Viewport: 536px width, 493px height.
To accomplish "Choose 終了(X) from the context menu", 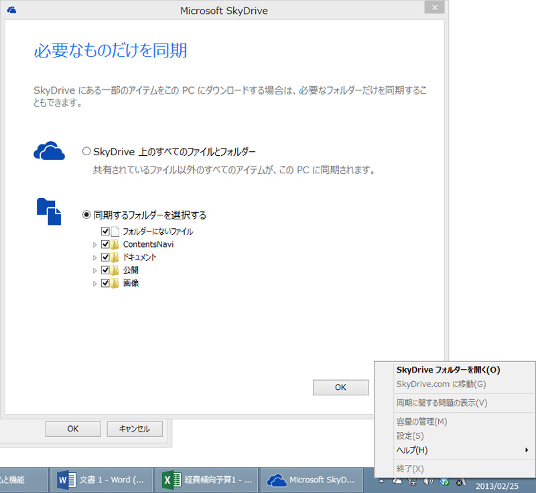I will (x=410, y=469).
